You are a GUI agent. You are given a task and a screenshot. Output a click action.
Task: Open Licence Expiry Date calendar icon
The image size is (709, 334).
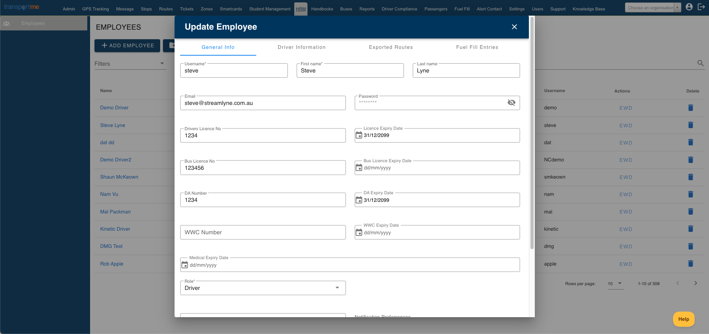(359, 135)
